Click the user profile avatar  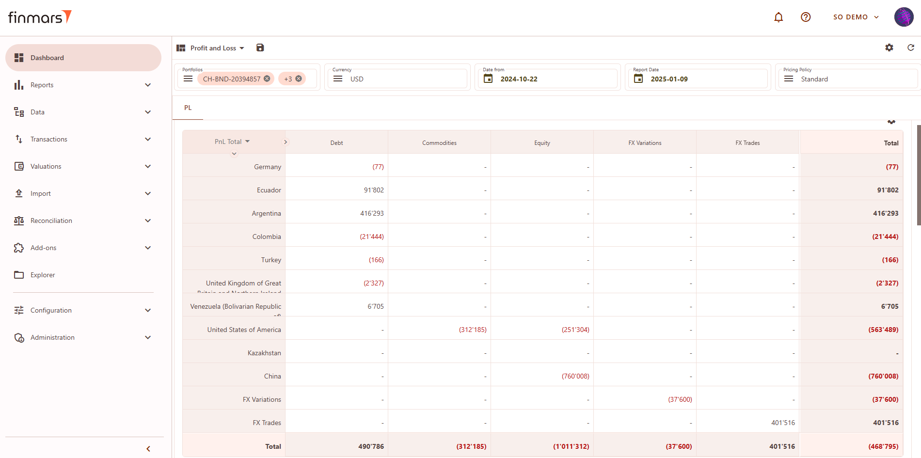coord(904,17)
